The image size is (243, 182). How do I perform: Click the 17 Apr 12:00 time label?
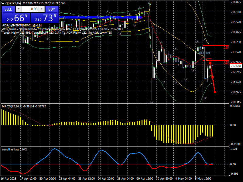(28, 178)
